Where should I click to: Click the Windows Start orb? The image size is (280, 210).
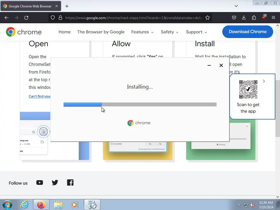click(7, 205)
